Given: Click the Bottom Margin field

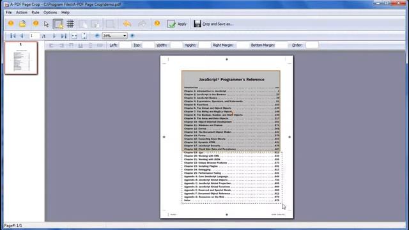Looking at the screenshot, I should pyautogui.click(x=281, y=45).
